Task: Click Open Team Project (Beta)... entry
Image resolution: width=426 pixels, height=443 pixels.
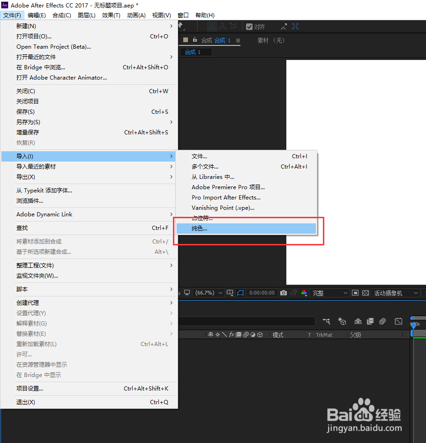Action: tap(89, 47)
